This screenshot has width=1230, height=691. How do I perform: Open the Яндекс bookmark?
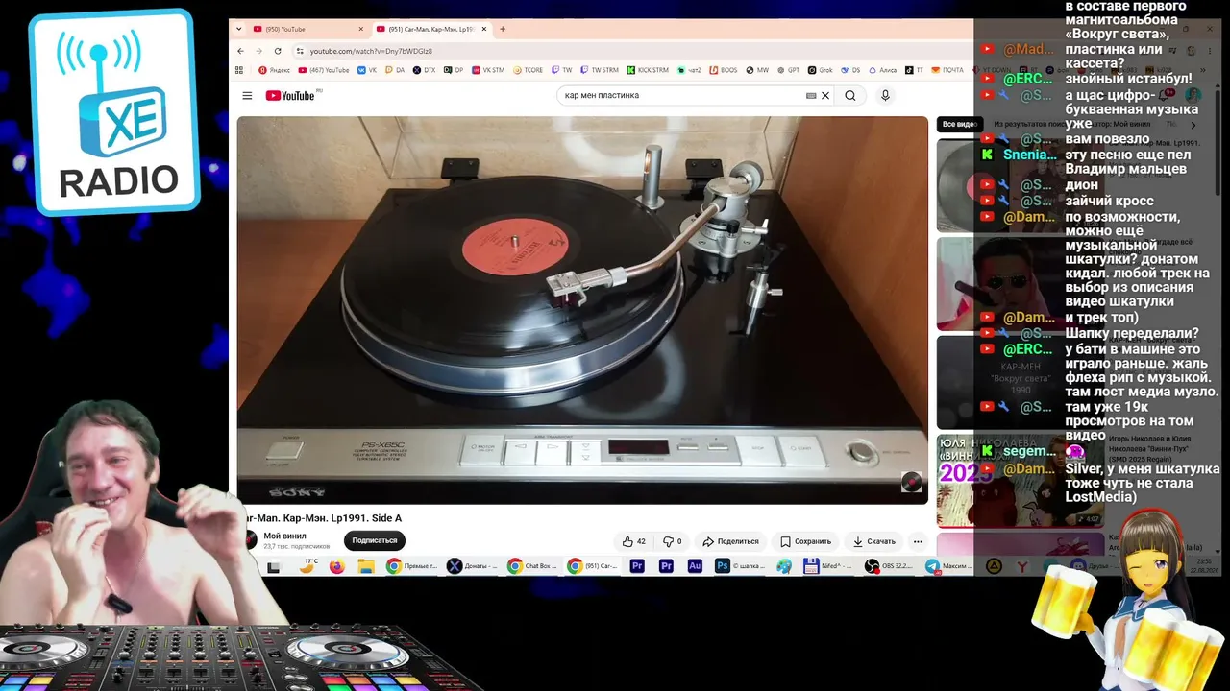275,70
